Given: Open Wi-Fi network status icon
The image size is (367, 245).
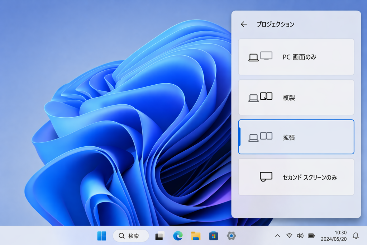Looking at the screenshot, I should click(289, 236).
